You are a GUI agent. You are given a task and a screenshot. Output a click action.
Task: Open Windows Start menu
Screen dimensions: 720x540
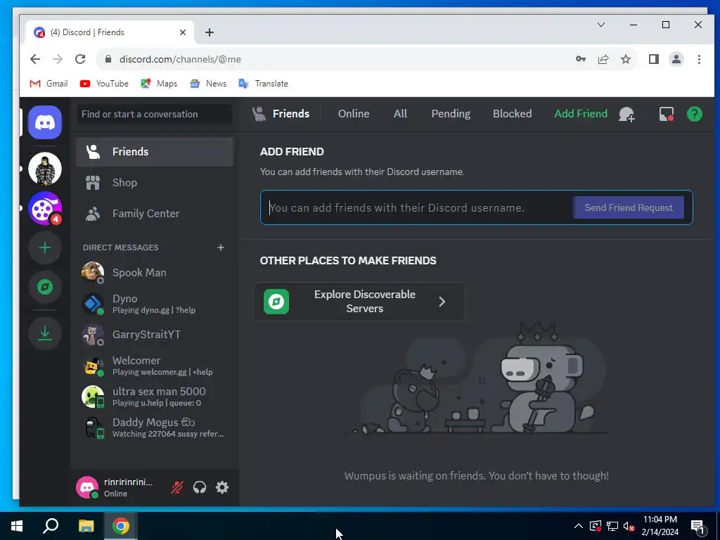[17, 526]
